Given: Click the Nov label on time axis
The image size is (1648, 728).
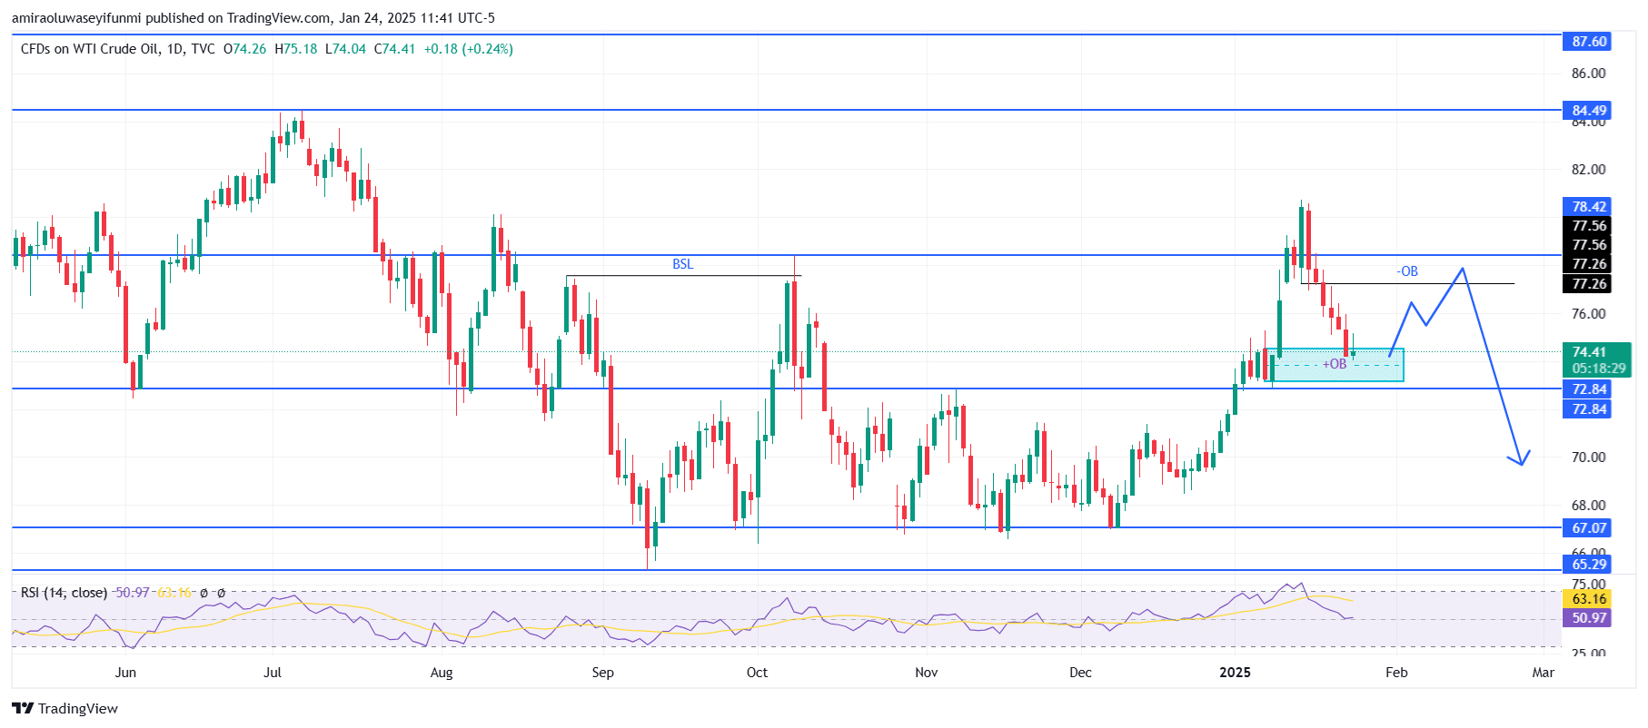Looking at the screenshot, I should click(x=926, y=673).
